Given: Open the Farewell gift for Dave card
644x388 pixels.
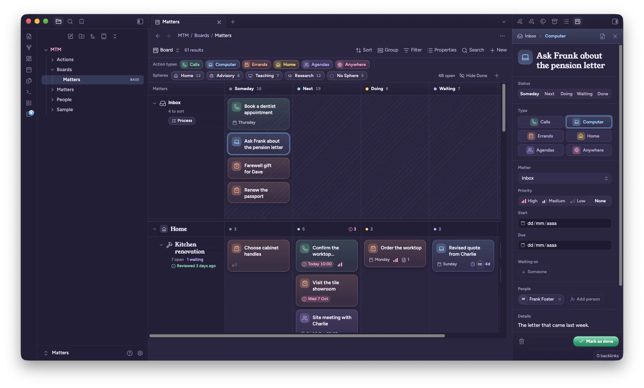Looking at the screenshot, I should click(x=258, y=169).
